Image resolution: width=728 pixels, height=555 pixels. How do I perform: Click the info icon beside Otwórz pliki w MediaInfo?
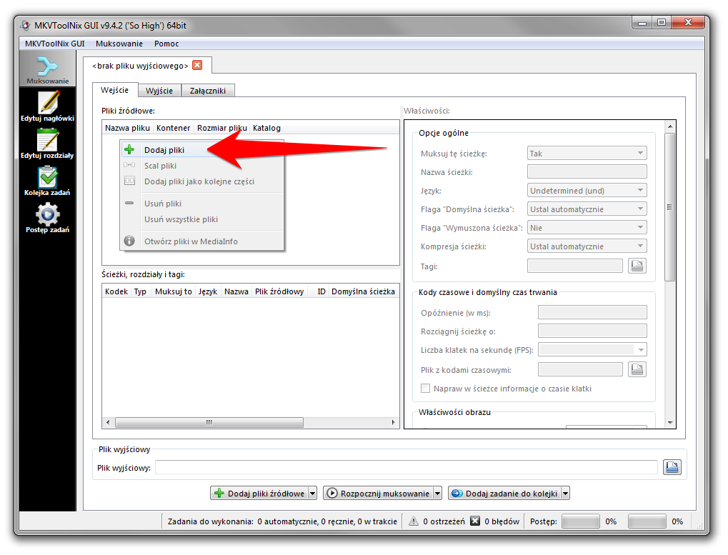click(129, 241)
